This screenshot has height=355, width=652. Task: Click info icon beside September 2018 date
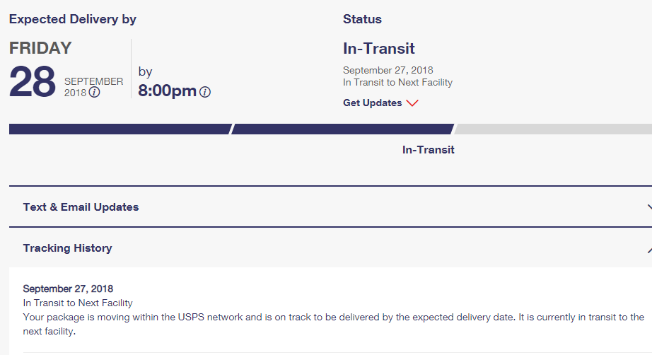(94, 92)
